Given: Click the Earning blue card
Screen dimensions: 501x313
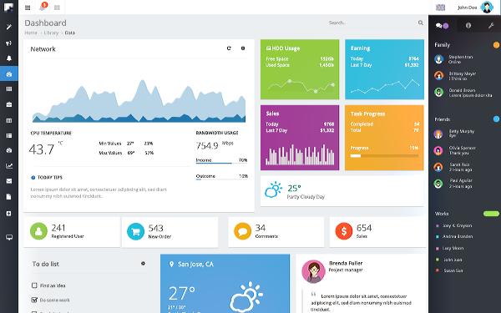Looking at the screenshot, I should tap(384, 69).
